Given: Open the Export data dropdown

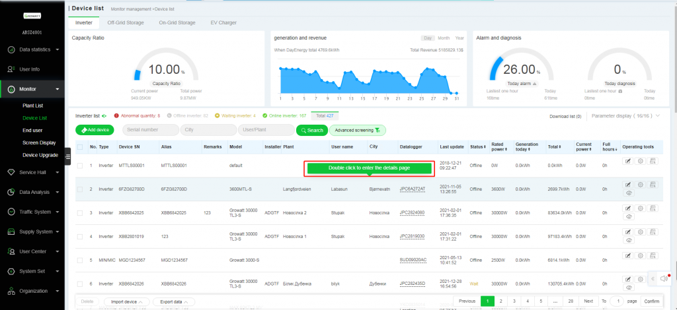Looking at the screenshot, I should pos(174,302).
